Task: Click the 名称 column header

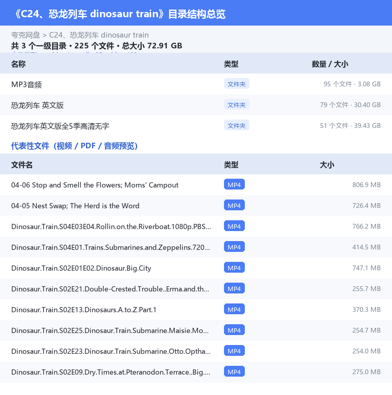Action: (x=18, y=64)
